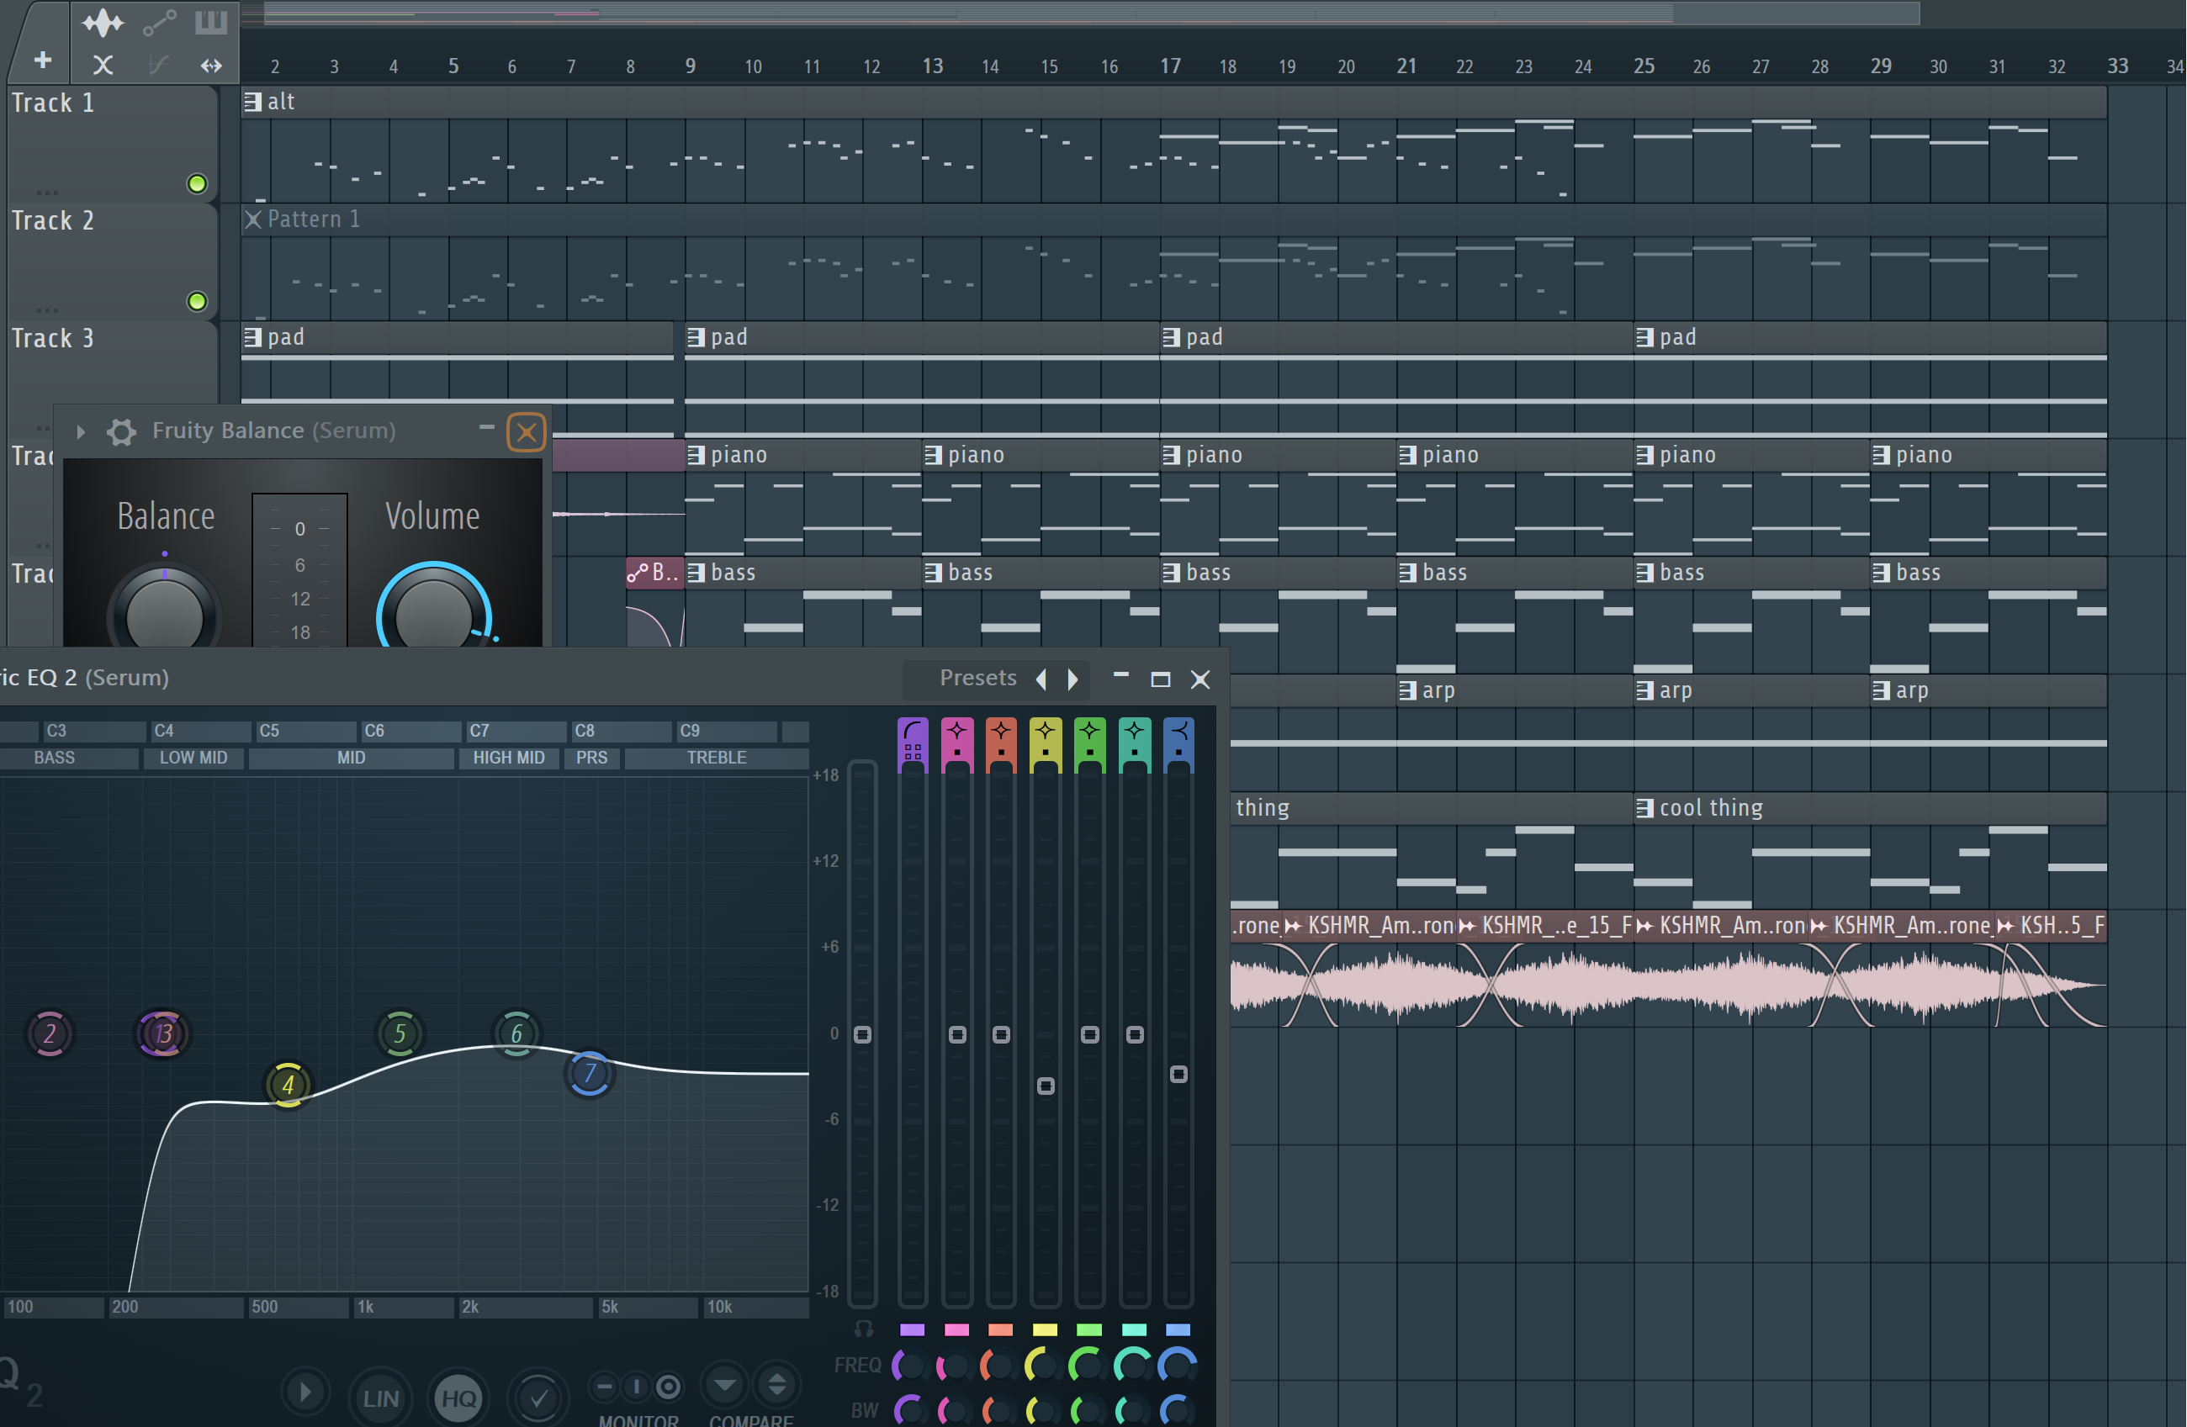This screenshot has height=1427, width=2187.
Task: Toggle Track 2 green mute light
Action: click(197, 301)
